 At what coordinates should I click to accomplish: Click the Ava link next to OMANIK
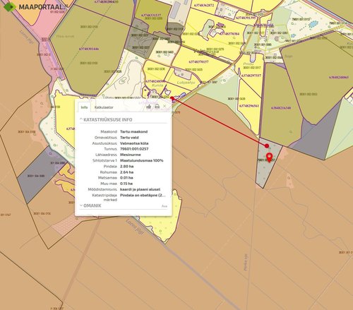[x=164, y=206]
